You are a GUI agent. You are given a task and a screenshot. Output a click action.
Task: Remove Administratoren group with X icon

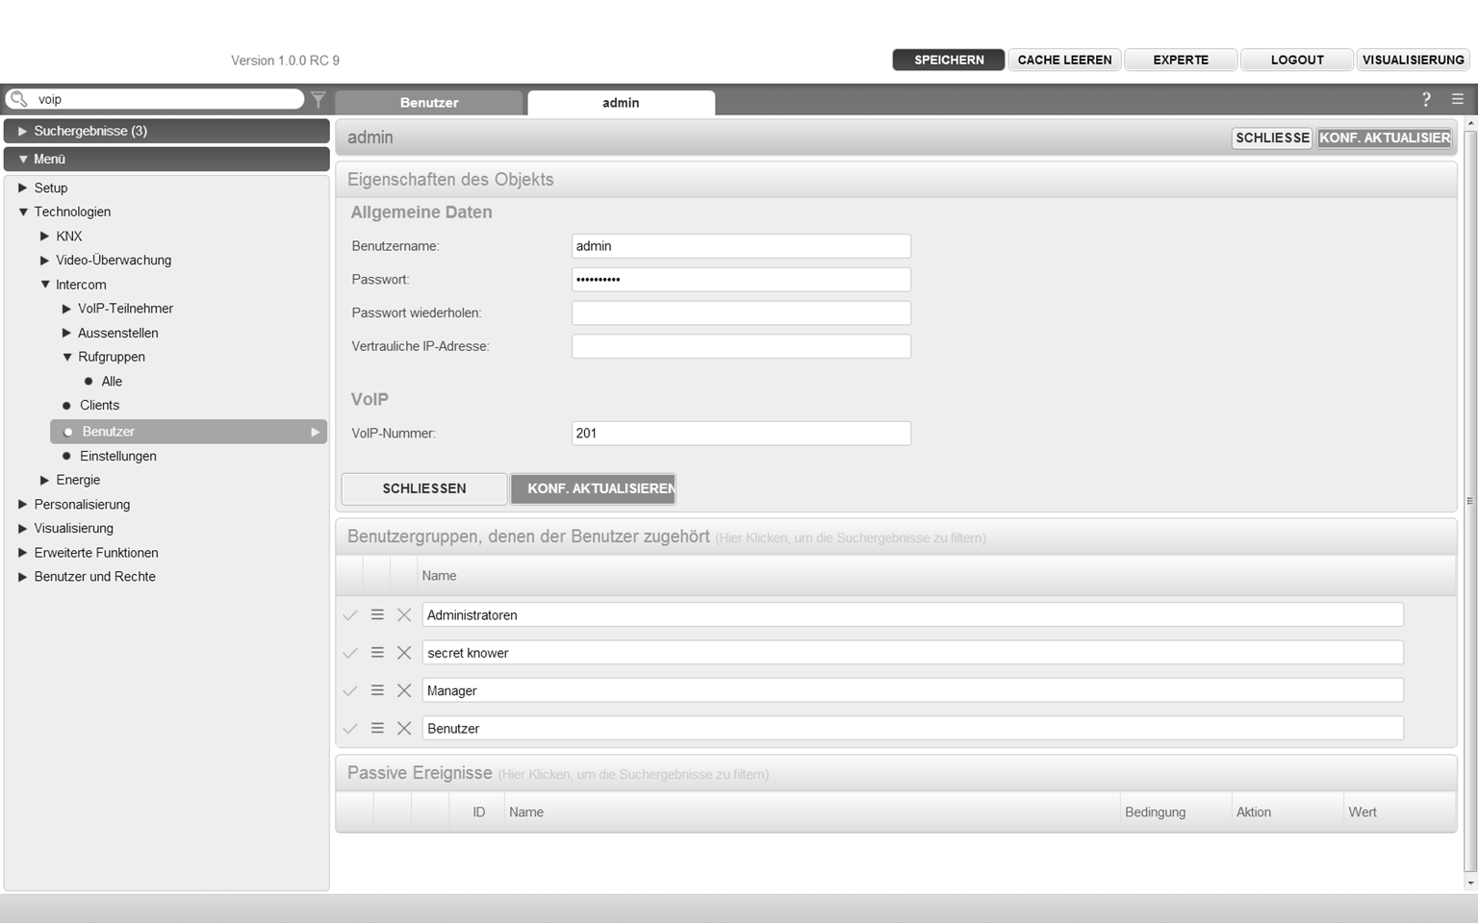[x=404, y=615]
